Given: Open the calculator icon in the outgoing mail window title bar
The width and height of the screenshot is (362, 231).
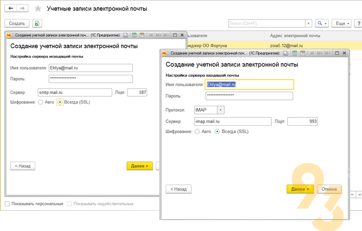Looking at the screenshot, I should tap(134, 35).
